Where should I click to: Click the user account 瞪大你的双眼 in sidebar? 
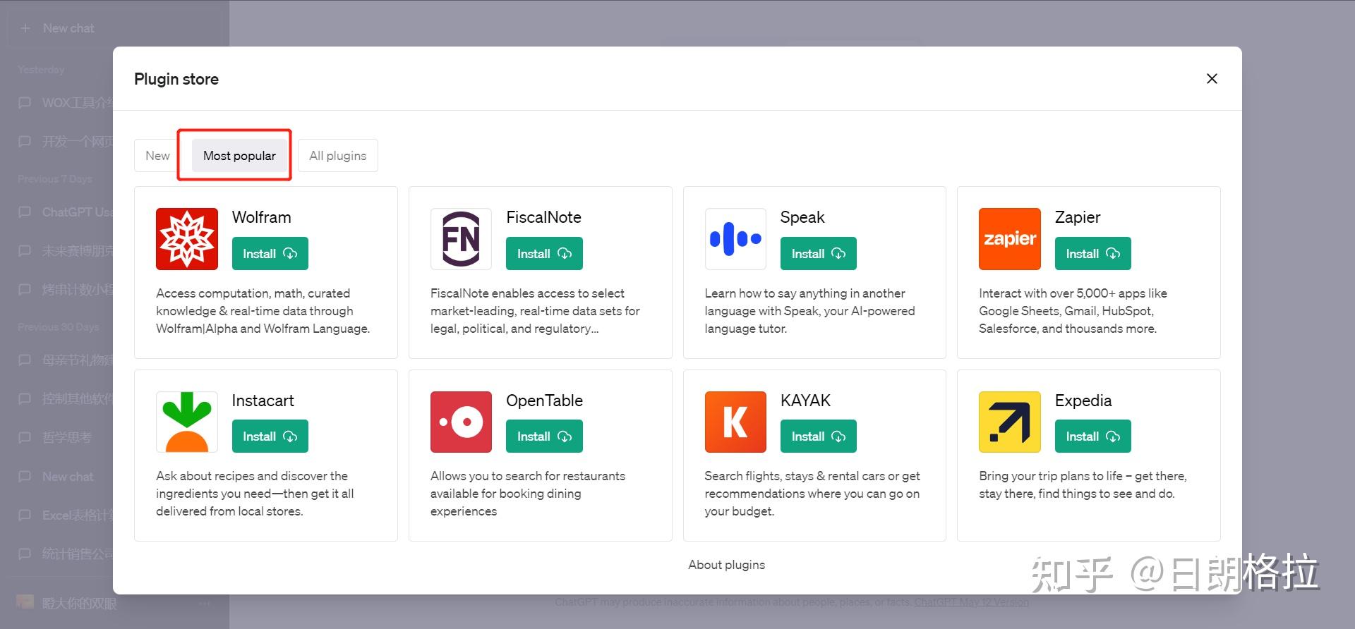pyautogui.click(x=79, y=604)
